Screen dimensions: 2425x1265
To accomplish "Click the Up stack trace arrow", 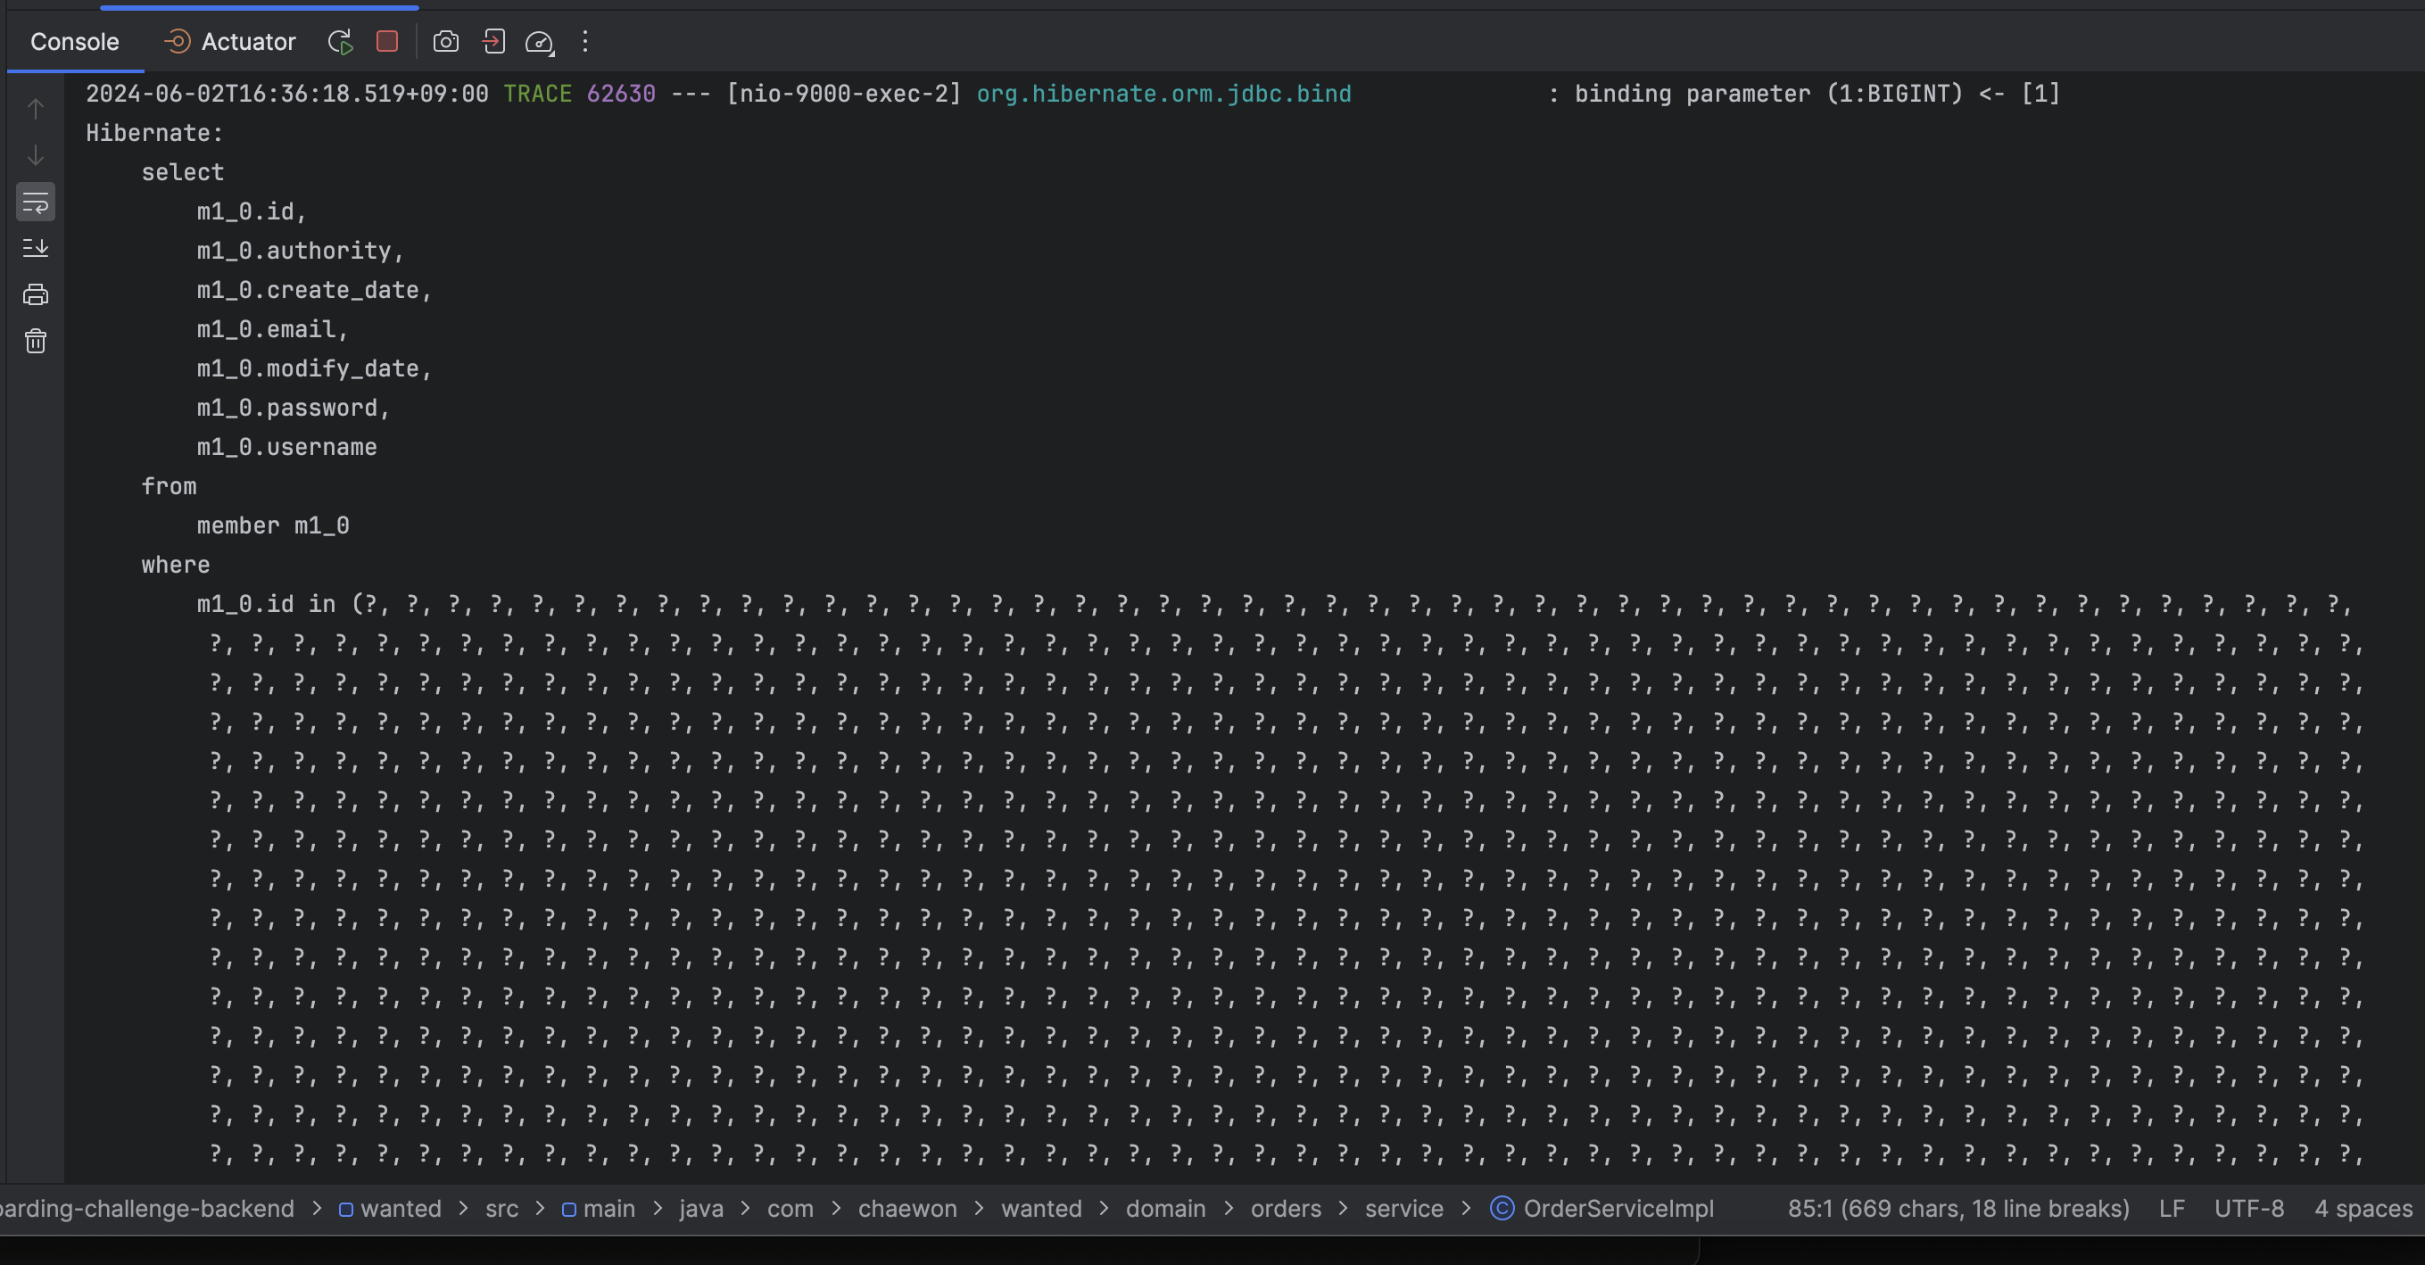I will pyautogui.click(x=36, y=109).
